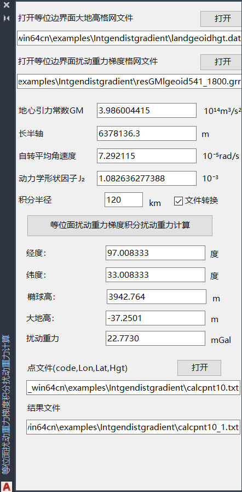Edit the geocentric gravitational constant GM field

click(147, 111)
